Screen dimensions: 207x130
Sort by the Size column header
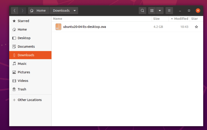(156, 19)
